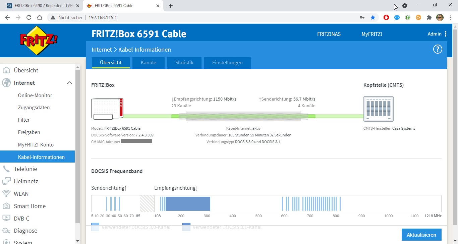Close the FRITZ!Box 6591 Cable tab
The image size is (458, 244).
point(158,6)
